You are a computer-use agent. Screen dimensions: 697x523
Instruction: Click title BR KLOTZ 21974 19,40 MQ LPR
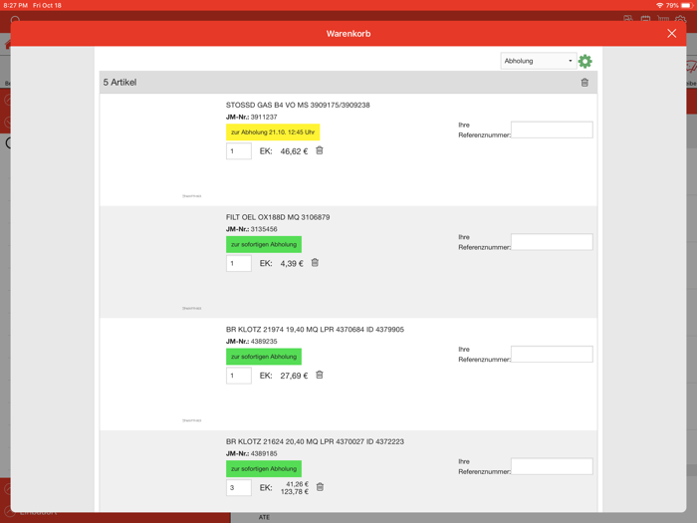click(315, 329)
